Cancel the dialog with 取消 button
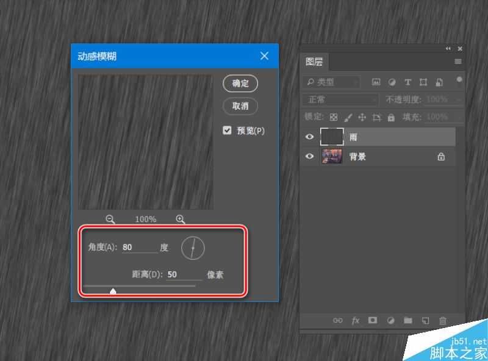Image resolution: width=488 pixels, height=361 pixels. coord(240,106)
